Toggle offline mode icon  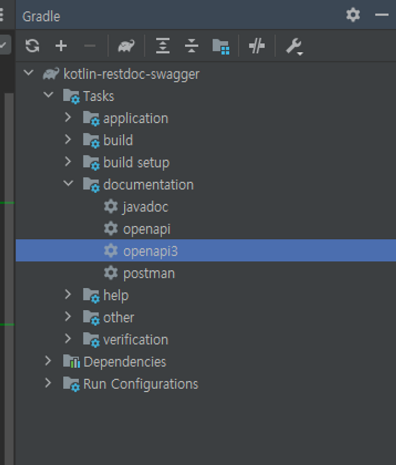257,46
